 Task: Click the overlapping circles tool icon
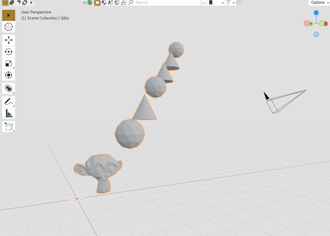tap(9, 88)
